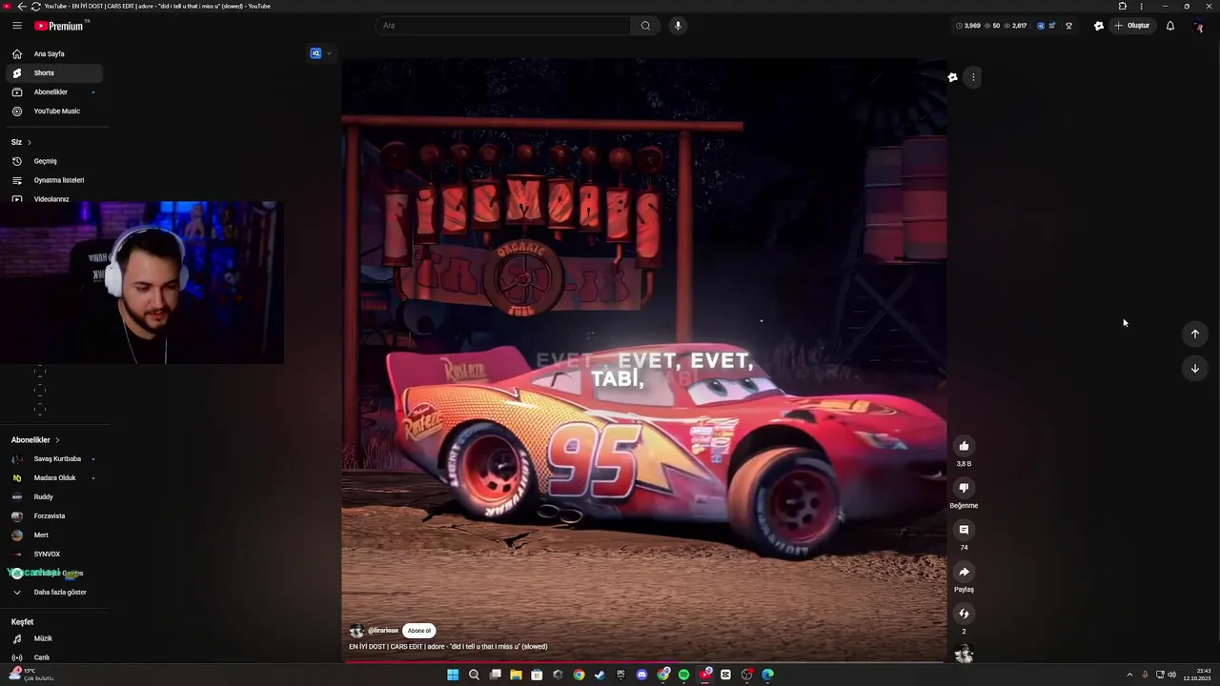Viewport: 1220px width, 686px height.
Task: Open Oynatma listeleri playlists
Action: click(54, 180)
